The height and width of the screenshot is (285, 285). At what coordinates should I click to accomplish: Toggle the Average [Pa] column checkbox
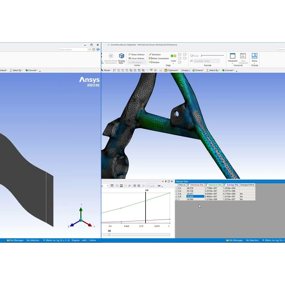(225, 185)
